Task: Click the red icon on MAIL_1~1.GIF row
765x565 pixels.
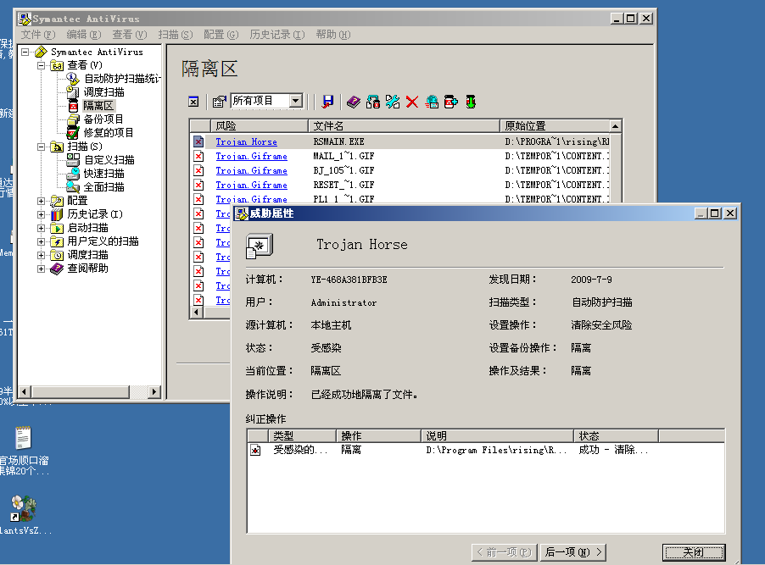Action: [x=198, y=156]
